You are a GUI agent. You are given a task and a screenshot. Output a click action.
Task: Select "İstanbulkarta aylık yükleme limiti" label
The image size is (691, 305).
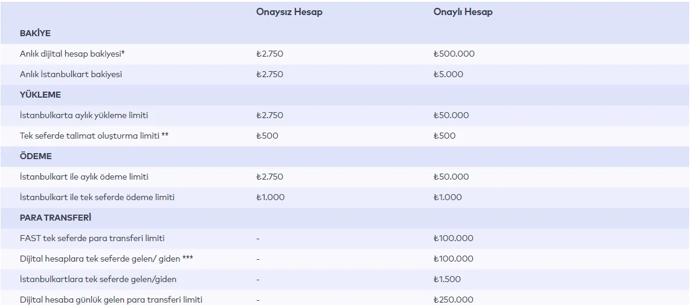[83, 115]
